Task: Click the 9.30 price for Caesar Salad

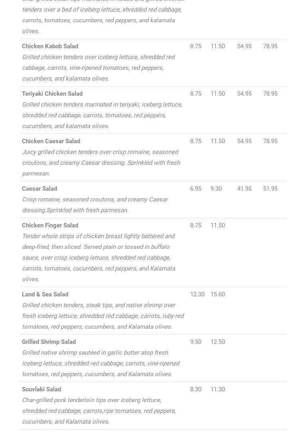Action: click(x=216, y=189)
